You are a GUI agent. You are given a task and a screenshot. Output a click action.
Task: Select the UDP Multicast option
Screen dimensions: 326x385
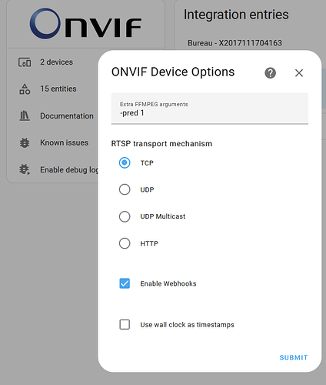(x=125, y=216)
